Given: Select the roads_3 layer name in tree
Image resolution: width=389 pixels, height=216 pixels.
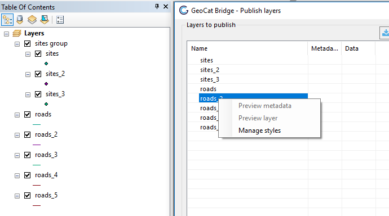Looking at the screenshot, I should 46,155.
